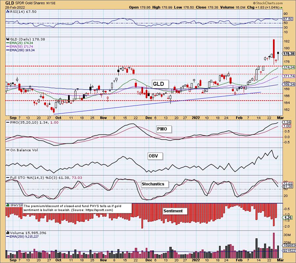Click the 178.38 last price tag
This screenshot has height=263, width=296.
point(289,54)
